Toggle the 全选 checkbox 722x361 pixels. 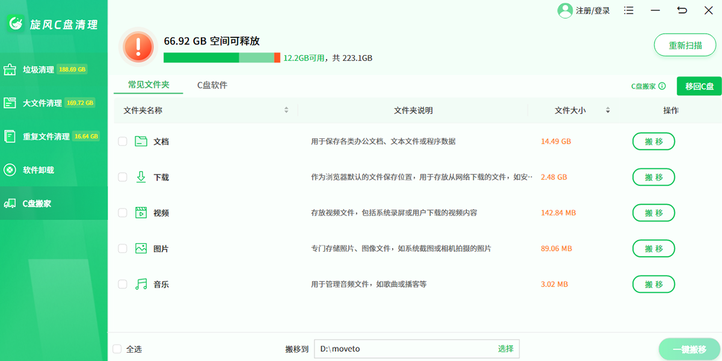pyautogui.click(x=117, y=349)
